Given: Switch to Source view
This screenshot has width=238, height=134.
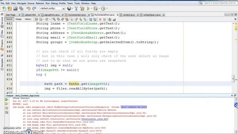Looking at the screenshot, I should [9, 19].
